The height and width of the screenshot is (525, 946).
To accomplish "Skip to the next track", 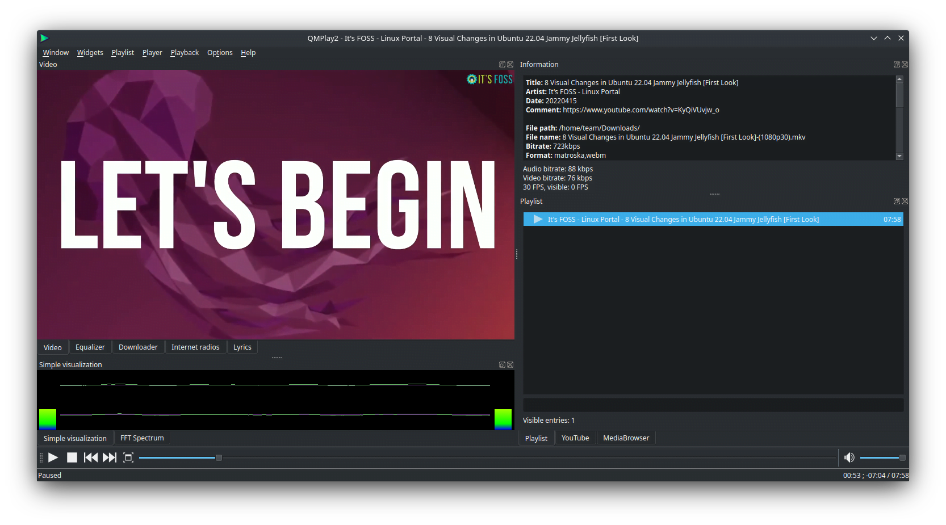I will click(x=110, y=457).
